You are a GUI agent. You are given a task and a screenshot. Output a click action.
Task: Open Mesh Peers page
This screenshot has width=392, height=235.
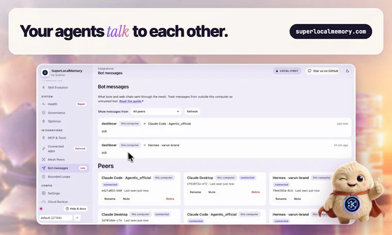[56, 160]
